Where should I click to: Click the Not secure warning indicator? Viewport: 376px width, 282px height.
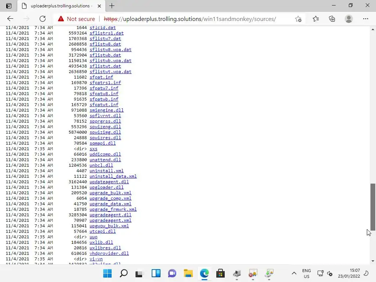click(76, 19)
